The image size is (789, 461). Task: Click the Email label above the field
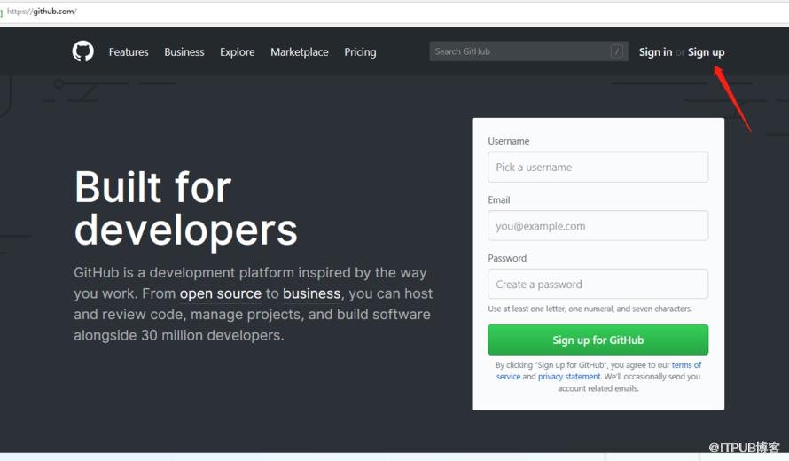pos(498,199)
